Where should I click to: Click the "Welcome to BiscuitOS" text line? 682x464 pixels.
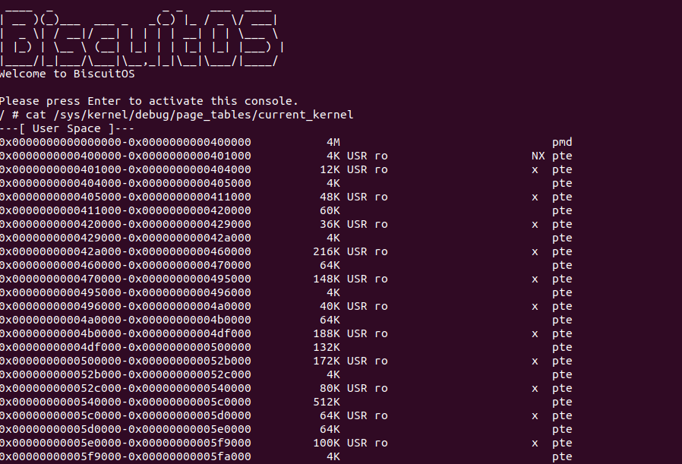tap(68, 74)
